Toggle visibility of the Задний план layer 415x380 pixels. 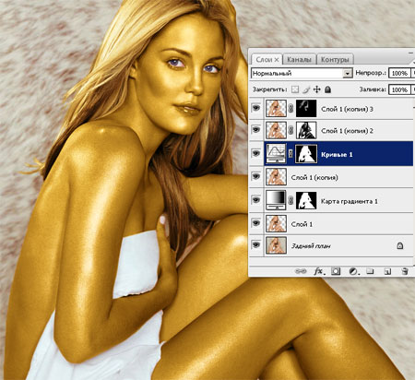[256, 244]
